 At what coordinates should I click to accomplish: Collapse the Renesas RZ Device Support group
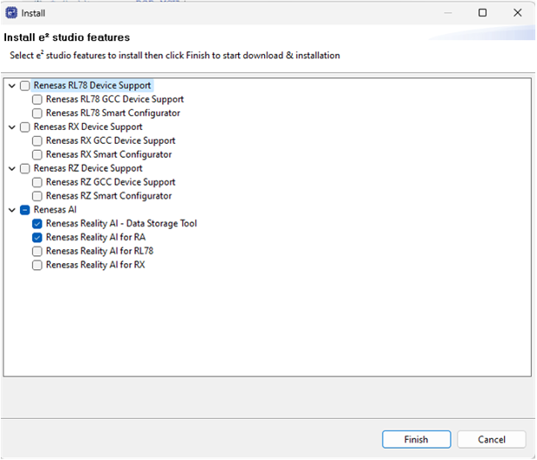coord(11,169)
